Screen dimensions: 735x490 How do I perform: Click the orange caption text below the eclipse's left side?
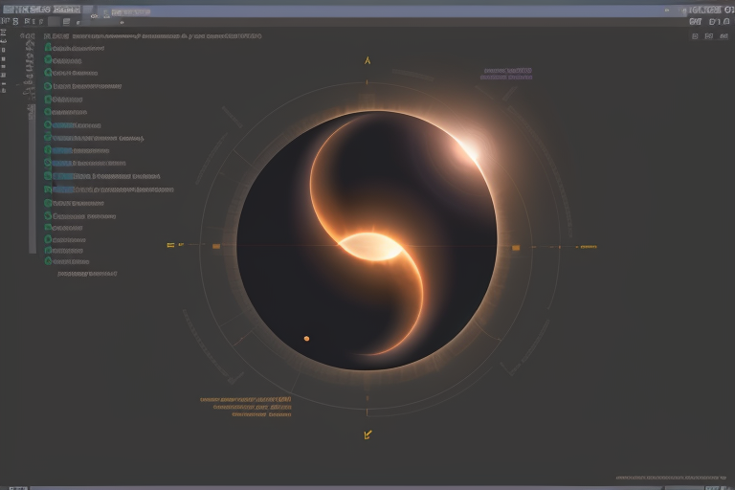246,407
